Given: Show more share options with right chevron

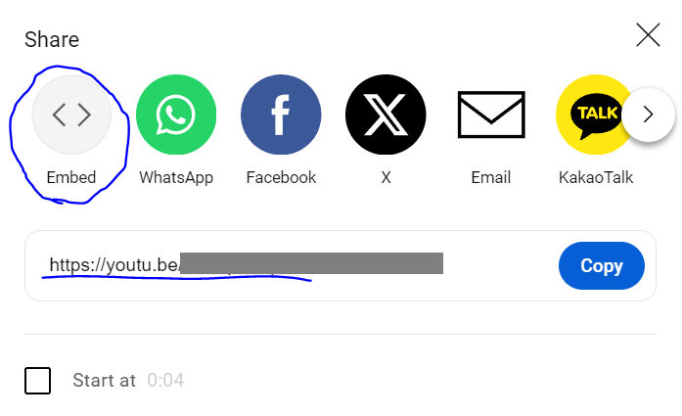Looking at the screenshot, I should [x=648, y=115].
